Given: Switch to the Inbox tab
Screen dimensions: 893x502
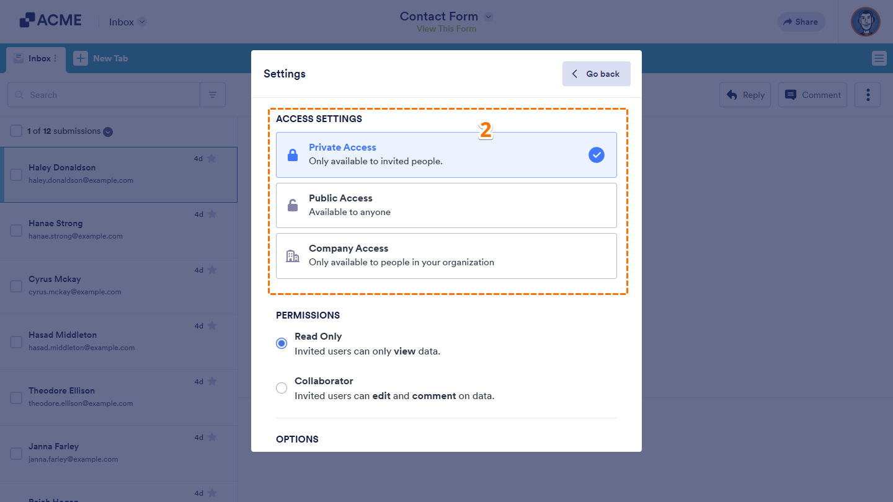Looking at the screenshot, I should (35, 58).
